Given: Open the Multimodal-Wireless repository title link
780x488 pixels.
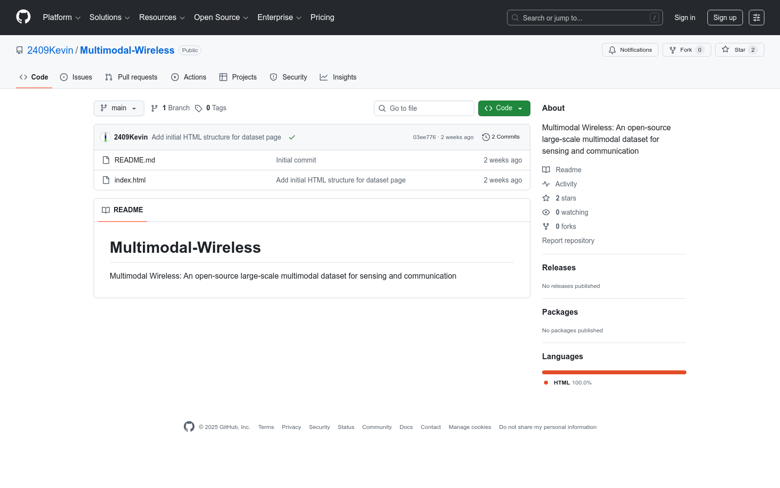Looking at the screenshot, I should [127, 50].
